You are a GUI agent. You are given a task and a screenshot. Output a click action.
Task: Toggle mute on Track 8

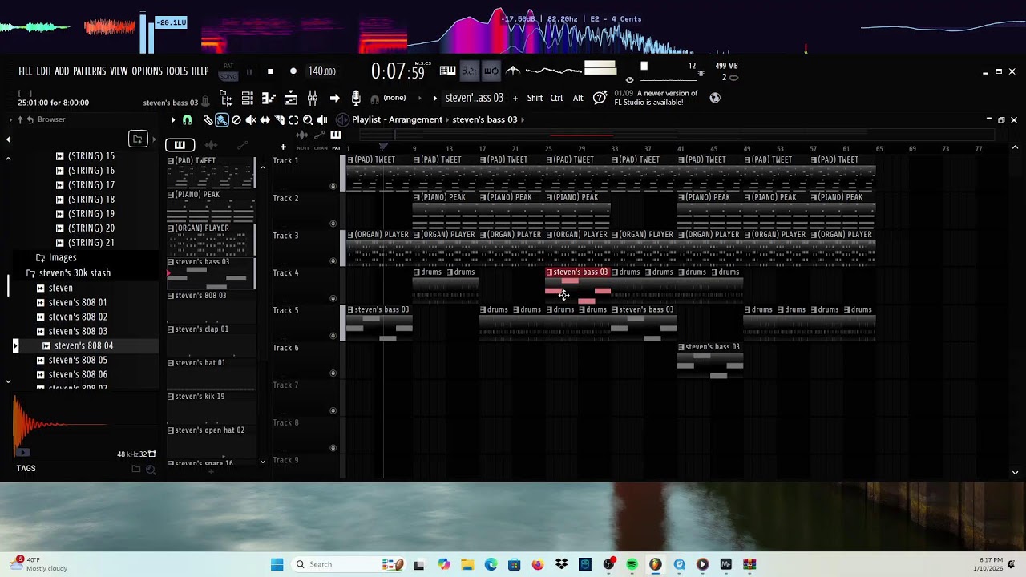[333, 448]
